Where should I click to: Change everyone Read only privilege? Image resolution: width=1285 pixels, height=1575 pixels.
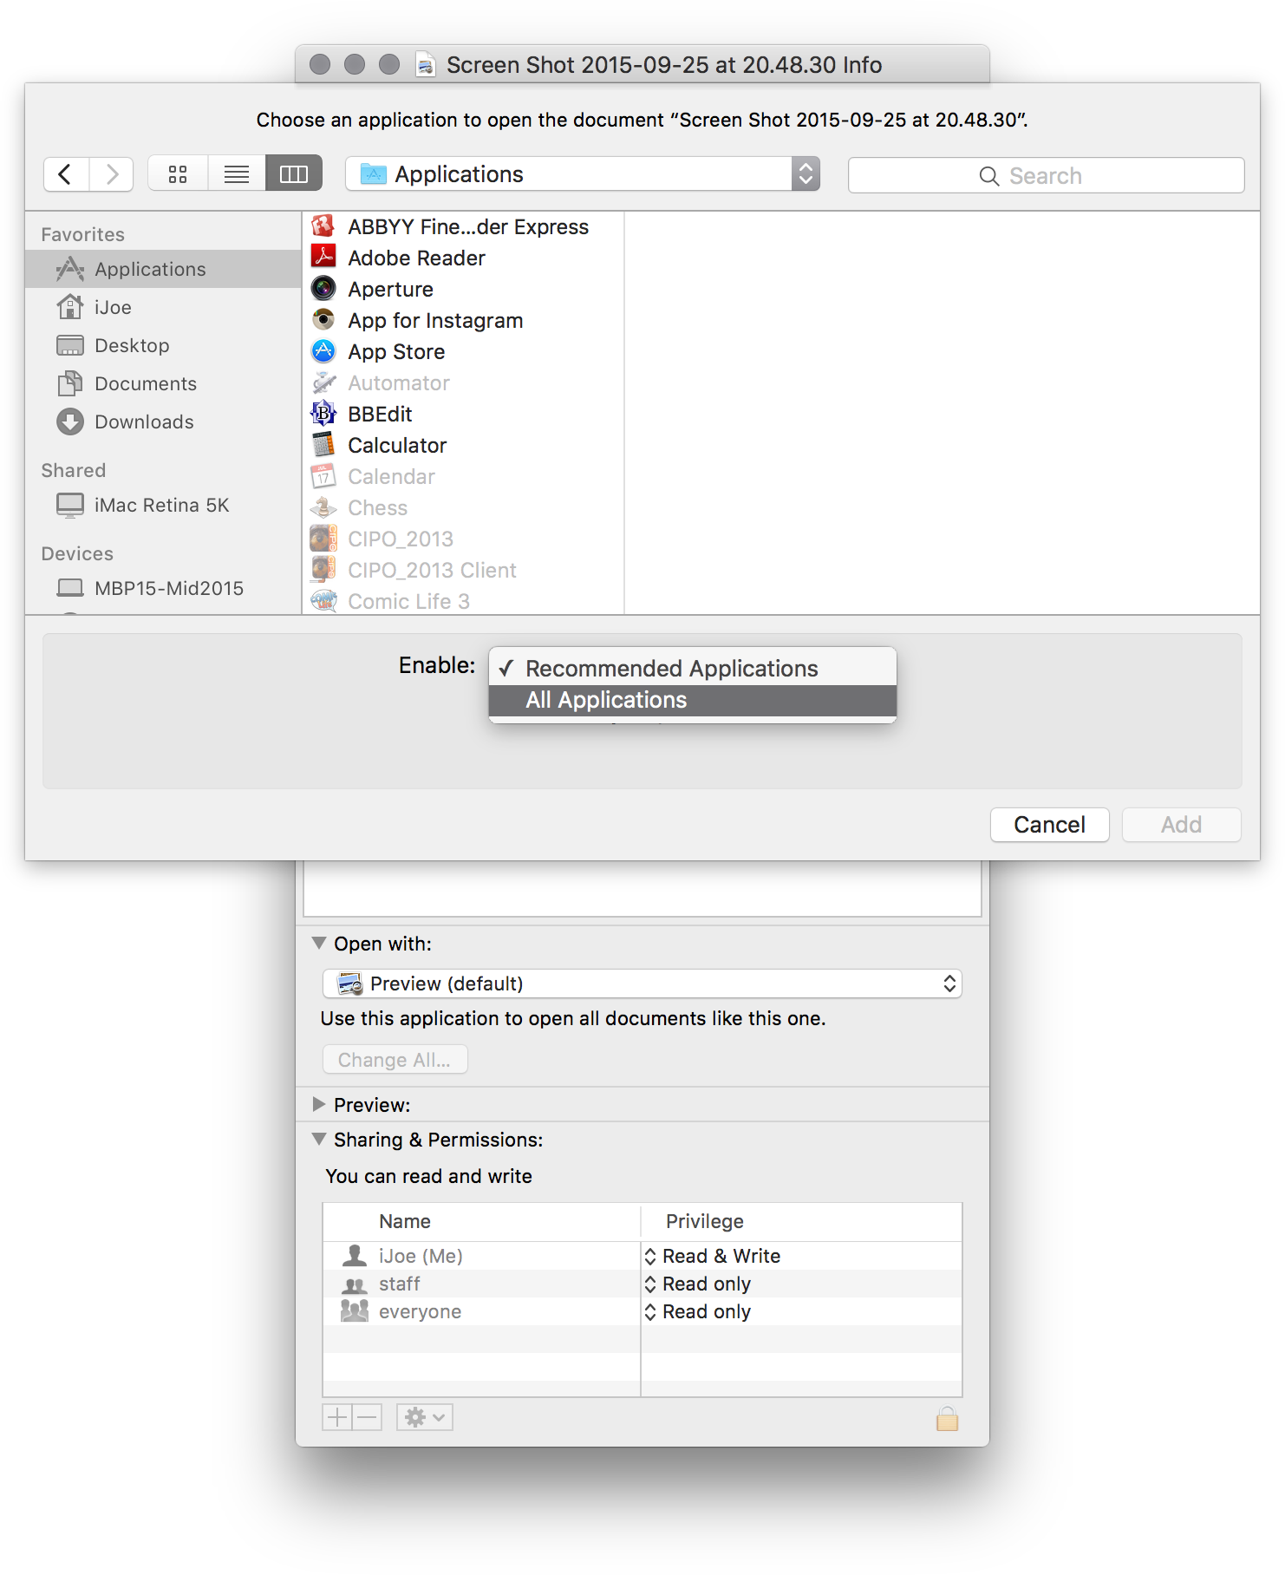[698, 1311]
